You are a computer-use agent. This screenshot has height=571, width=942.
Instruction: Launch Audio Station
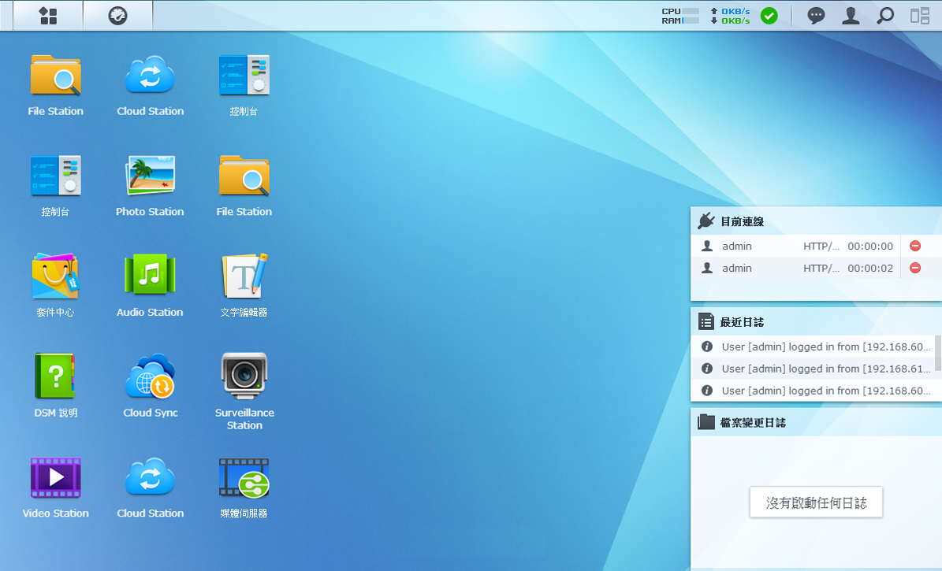(150, 276)
